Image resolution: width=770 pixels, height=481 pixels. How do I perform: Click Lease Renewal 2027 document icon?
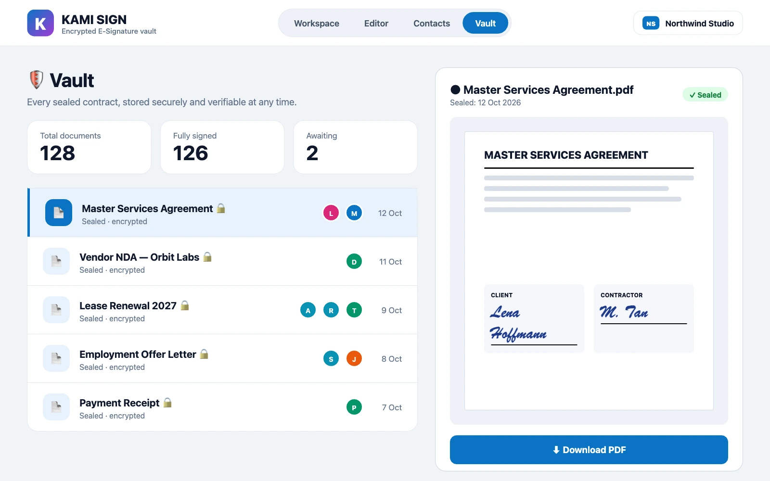[x=56, y=310]
